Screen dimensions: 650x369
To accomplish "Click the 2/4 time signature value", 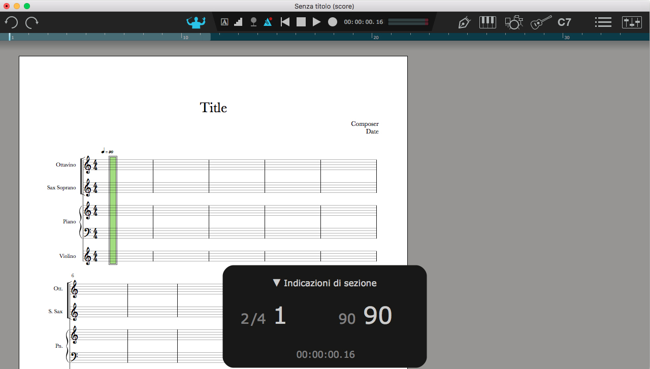I will [253, 319].
